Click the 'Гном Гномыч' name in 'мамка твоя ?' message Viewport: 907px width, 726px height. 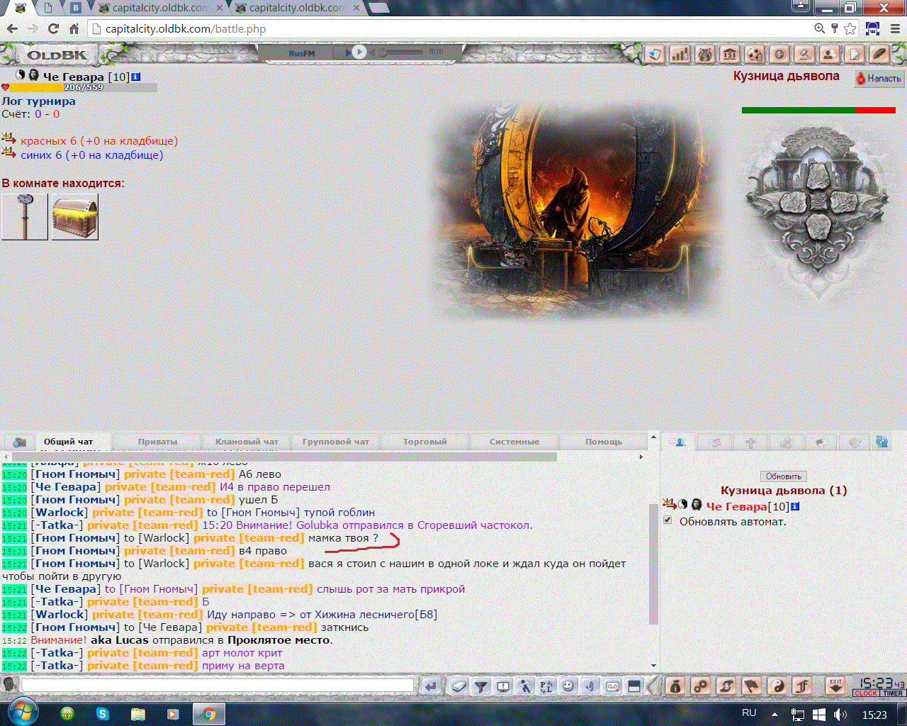(x=75, y=538)
